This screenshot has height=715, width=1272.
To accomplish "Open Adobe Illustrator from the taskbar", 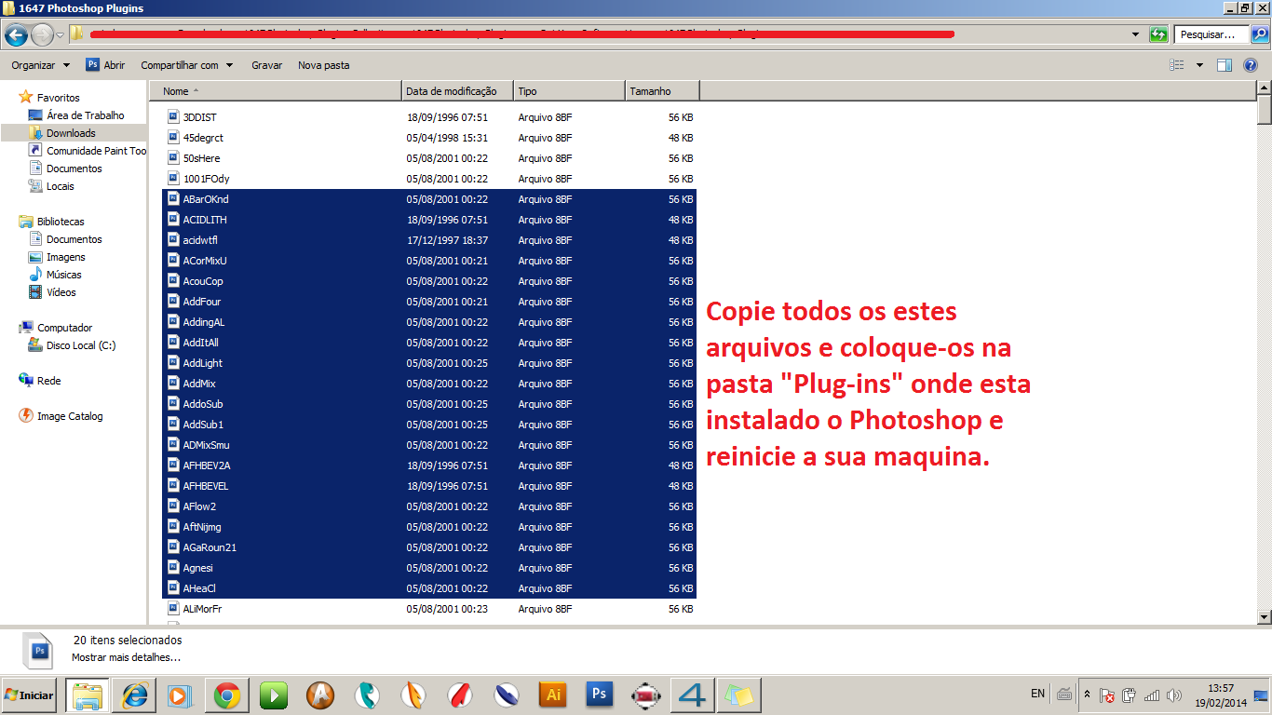I will pos(553,695).
